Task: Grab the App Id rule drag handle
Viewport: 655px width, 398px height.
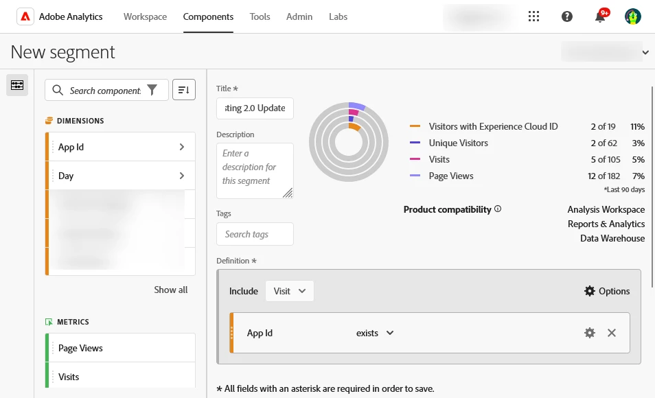Action: point(231,333)
